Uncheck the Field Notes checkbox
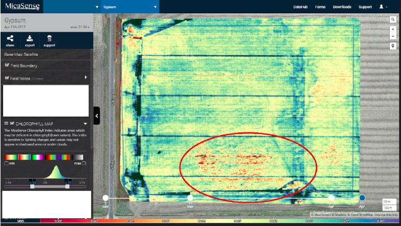401x226 pixels. click(7, 78)
